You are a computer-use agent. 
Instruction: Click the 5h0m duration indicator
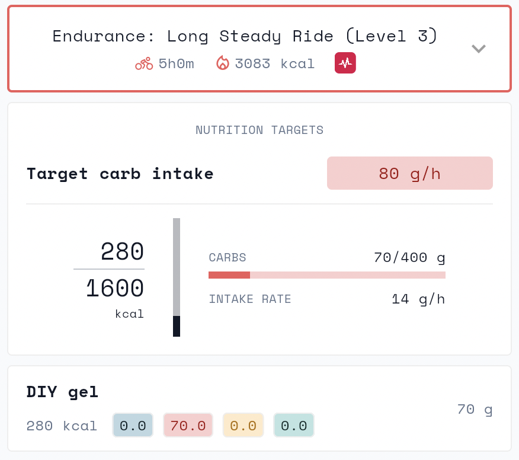(x=172, y=63)
